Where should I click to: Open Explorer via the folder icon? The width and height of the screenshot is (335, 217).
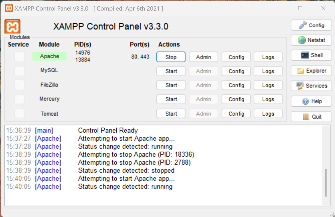pyautogui.click(x=300, y=71)
